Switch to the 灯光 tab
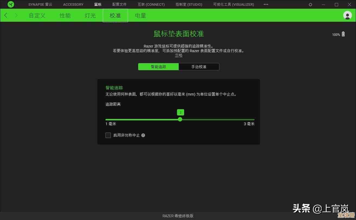The image size is (356, 220). coord(90,15)
